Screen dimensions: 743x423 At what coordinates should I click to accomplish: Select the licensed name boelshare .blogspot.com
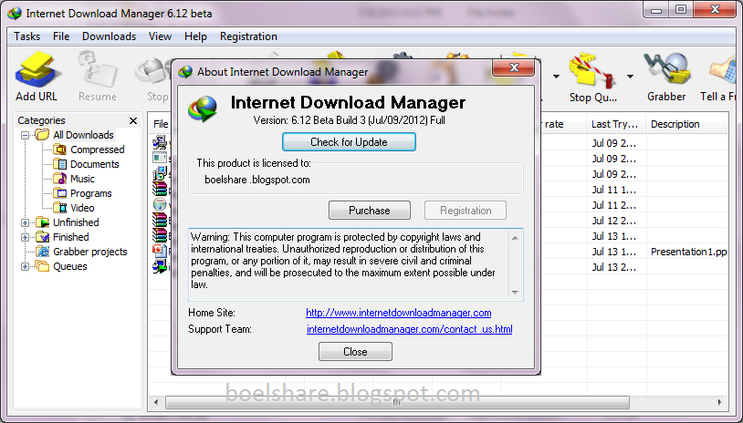[257, 180]
